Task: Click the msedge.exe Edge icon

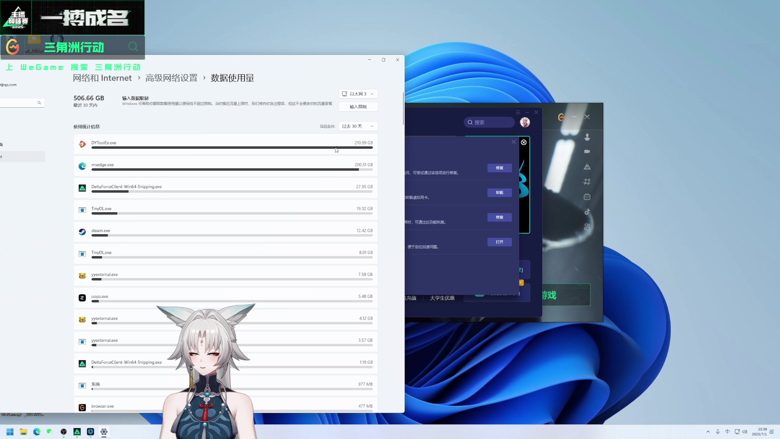Action: (82, 166)
